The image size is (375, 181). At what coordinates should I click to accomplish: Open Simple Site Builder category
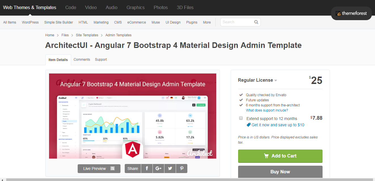59,22
